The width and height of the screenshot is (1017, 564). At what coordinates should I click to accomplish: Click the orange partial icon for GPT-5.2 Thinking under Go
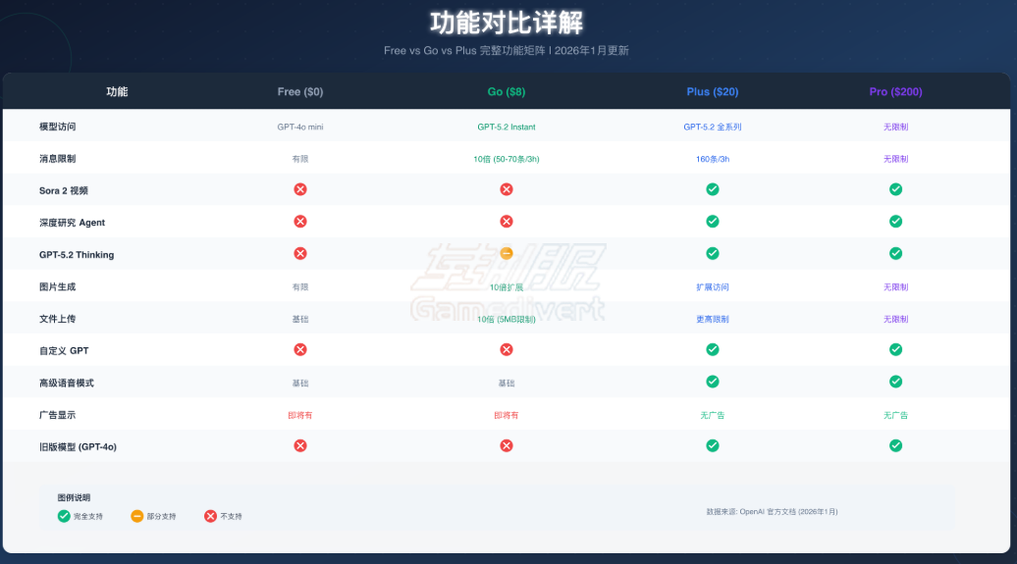(x=507, y=253)
